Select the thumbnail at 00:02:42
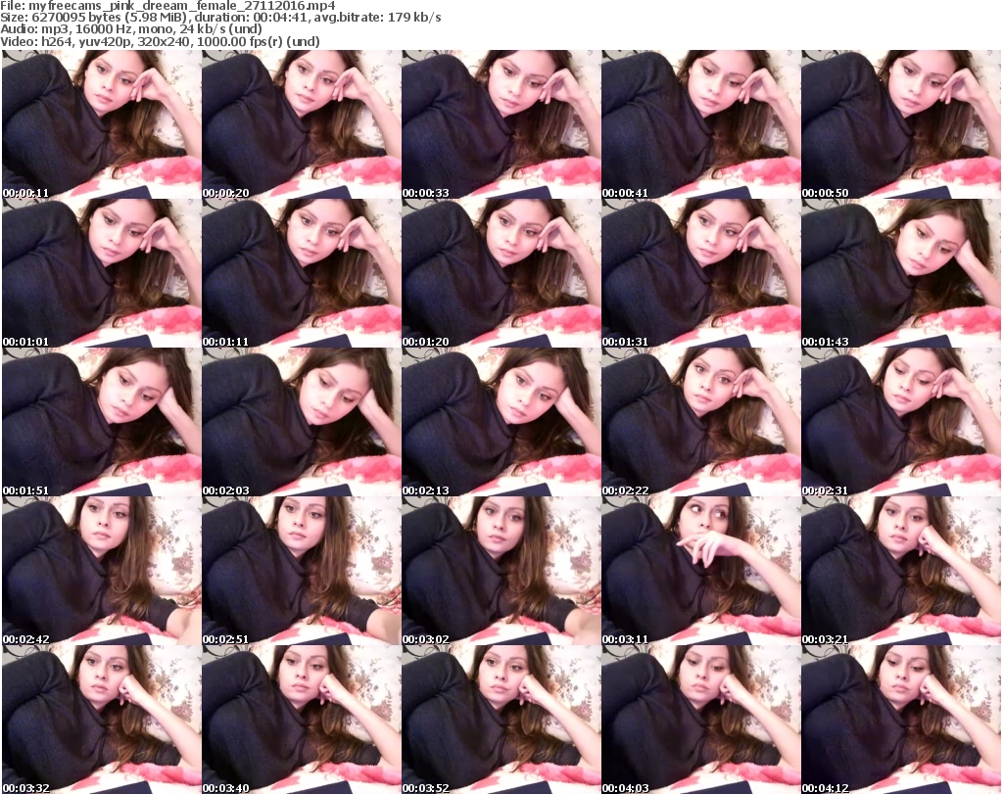Image resolution: width=1003 pixels, height=794 pixels. 101,571
